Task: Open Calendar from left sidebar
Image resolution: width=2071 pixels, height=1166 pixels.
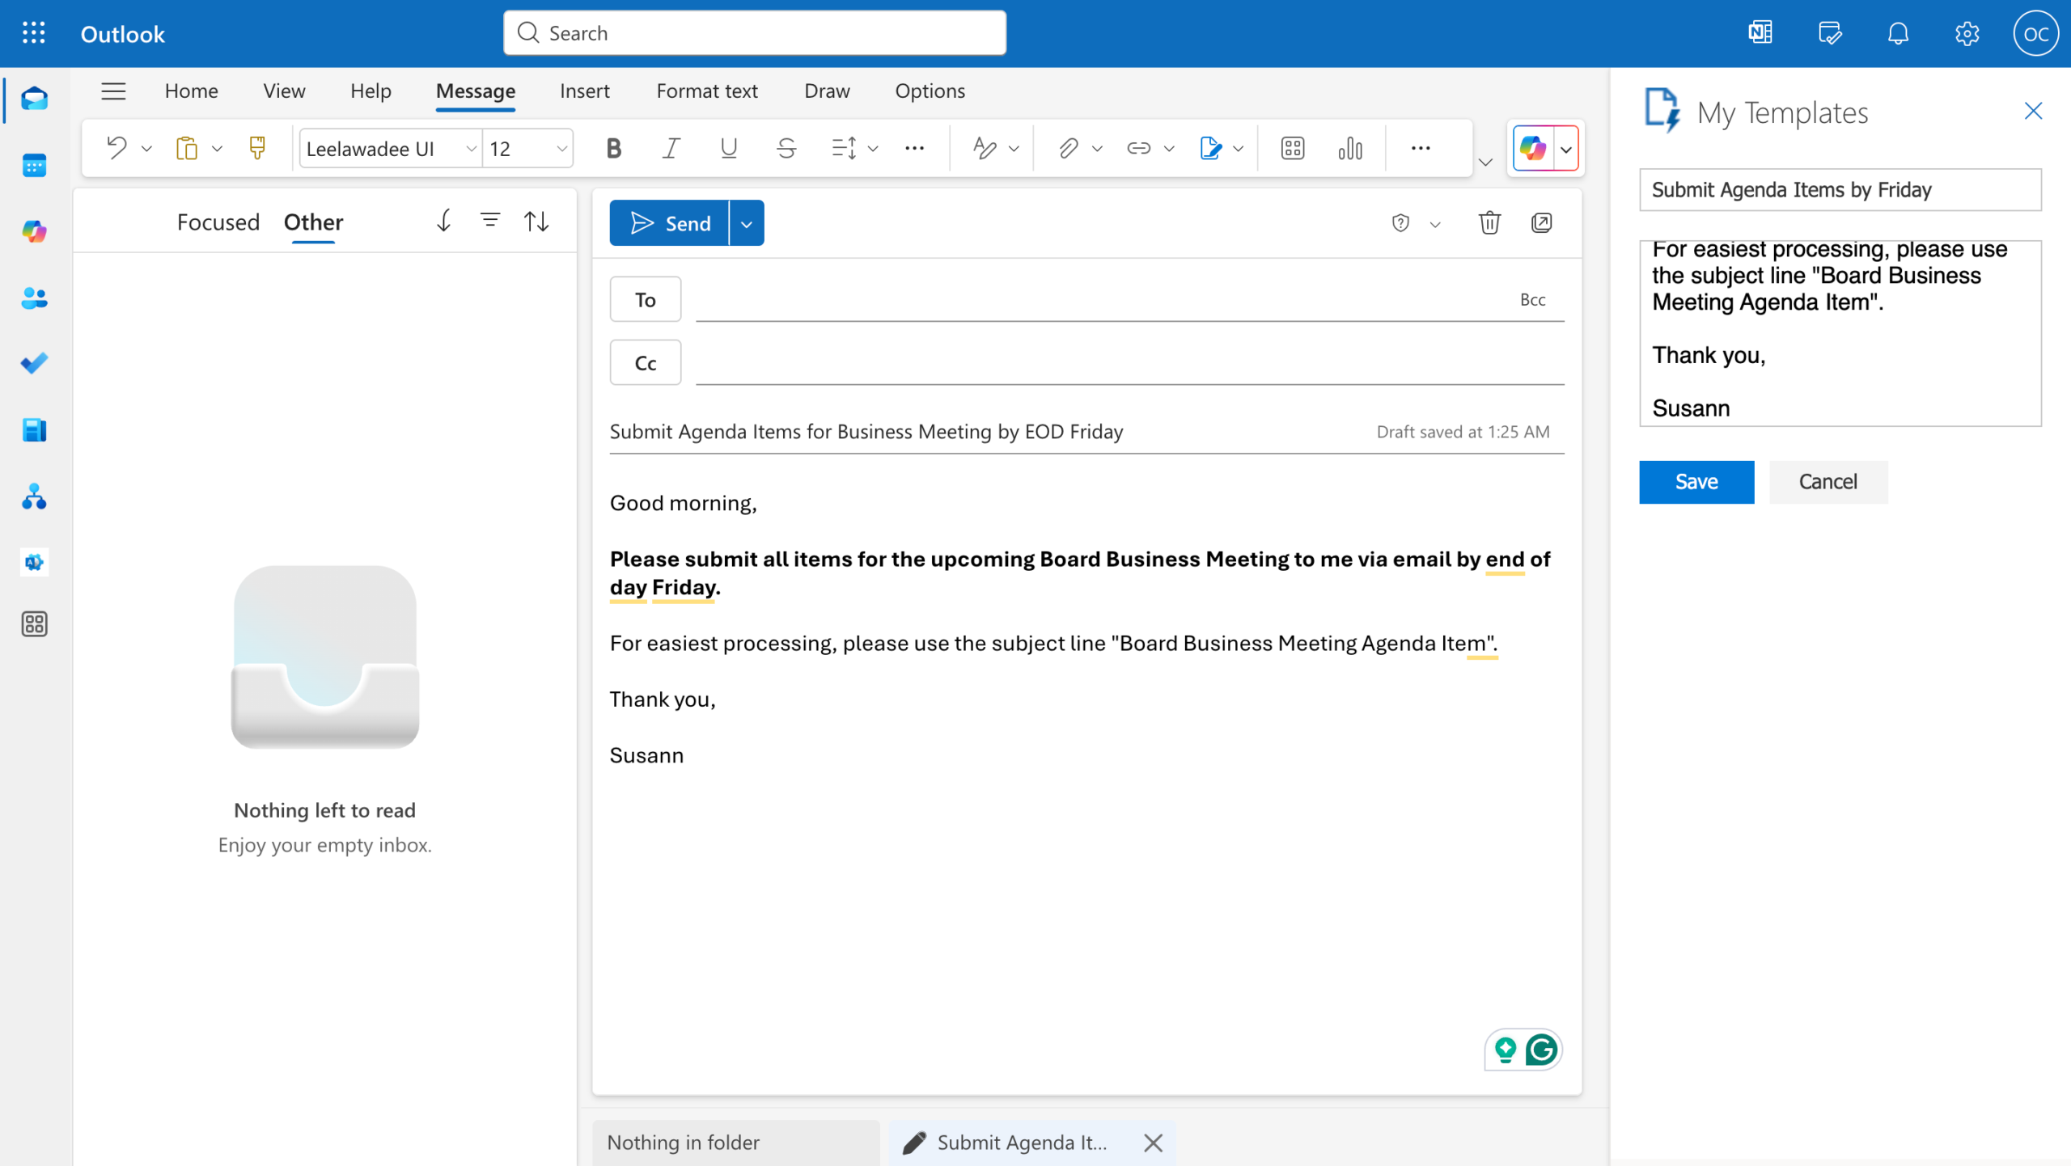Action: [34, 166]
